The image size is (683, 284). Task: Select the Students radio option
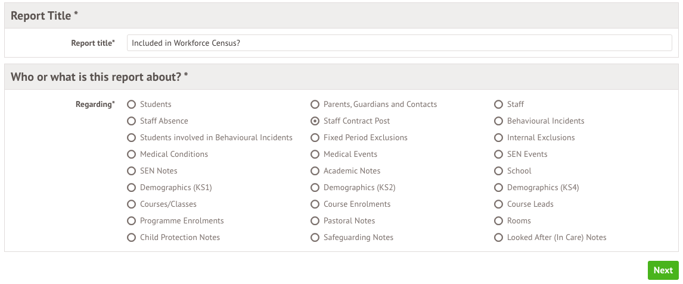pyautogui.click(x=132, y=105)
